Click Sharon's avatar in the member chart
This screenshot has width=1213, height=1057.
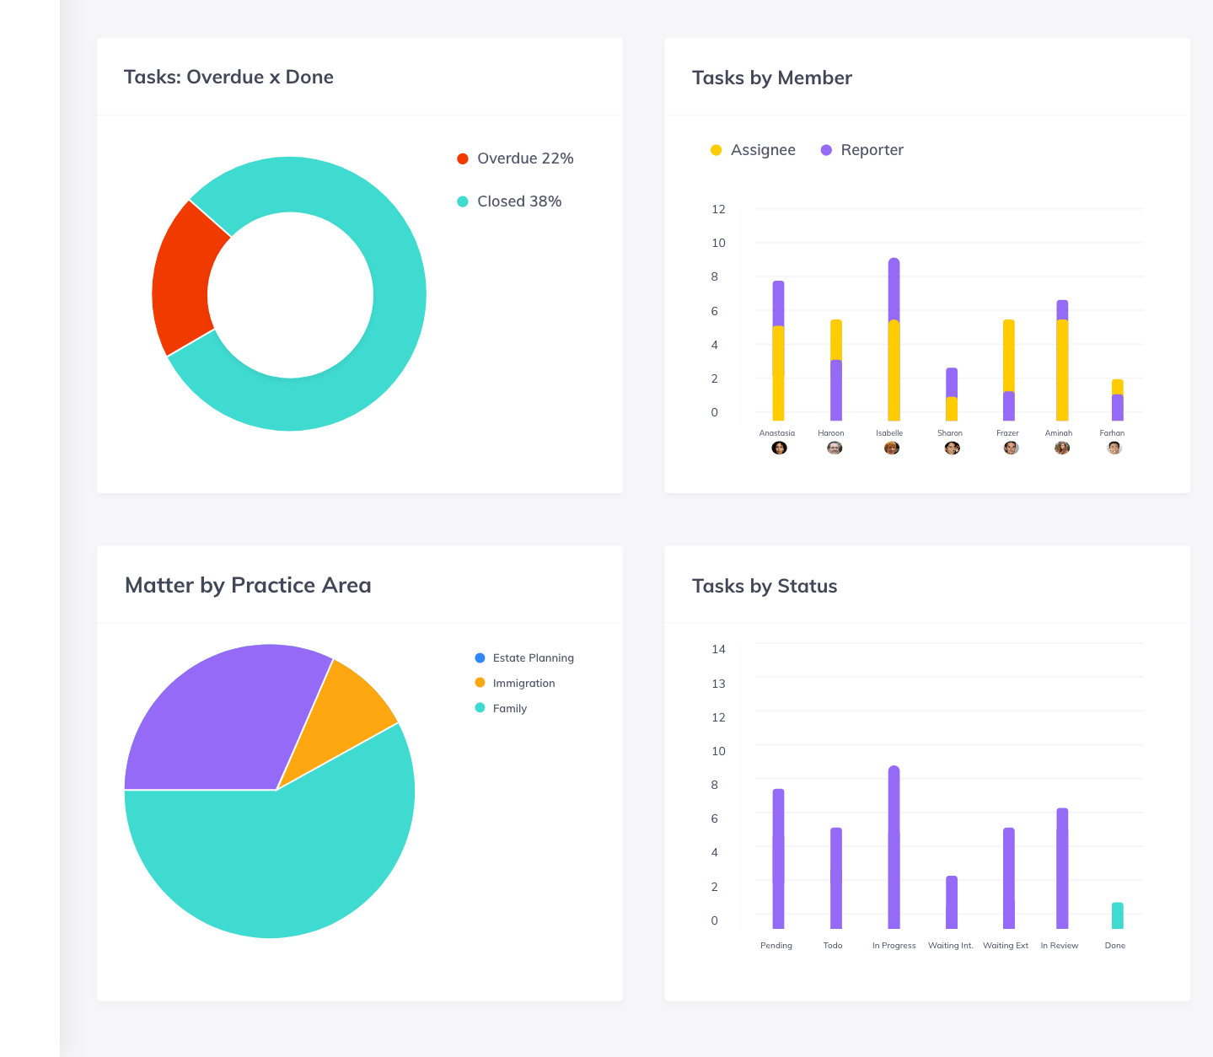[x=951, y=448]
